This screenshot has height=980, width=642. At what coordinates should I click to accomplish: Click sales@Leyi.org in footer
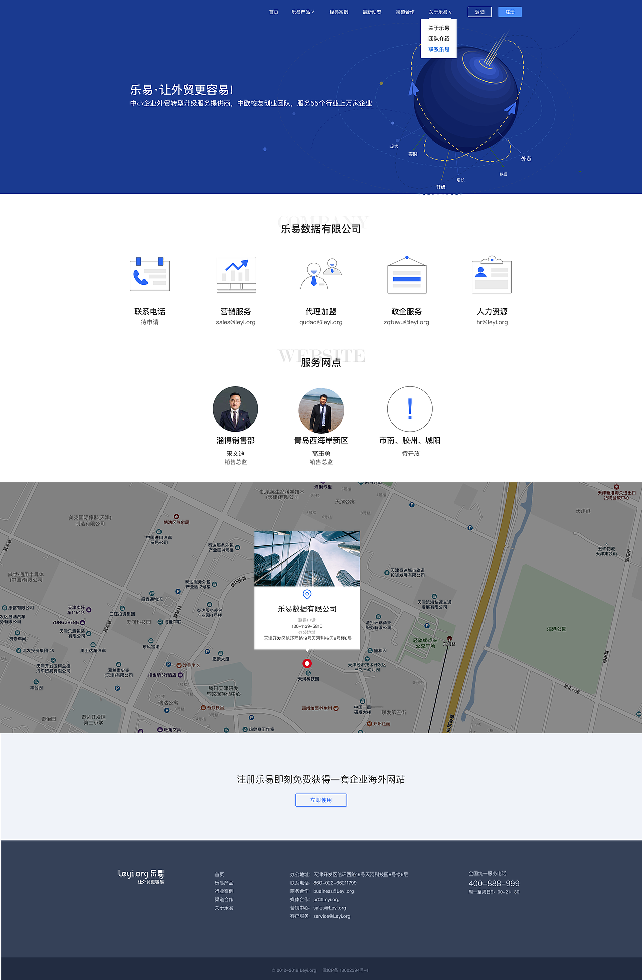coord(330,908)
